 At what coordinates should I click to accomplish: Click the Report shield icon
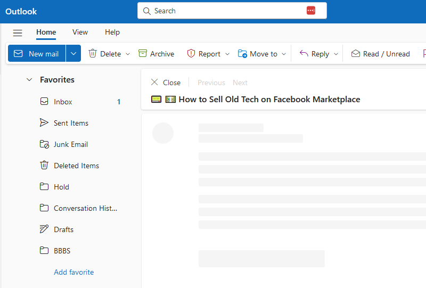point(191,53)
